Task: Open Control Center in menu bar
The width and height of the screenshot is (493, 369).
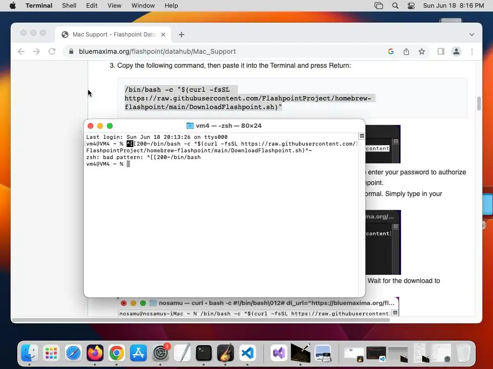Action: pos(411,6)
